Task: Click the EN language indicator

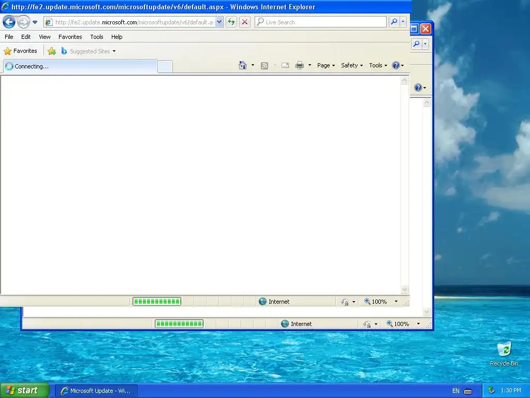Action: point(456,391)
